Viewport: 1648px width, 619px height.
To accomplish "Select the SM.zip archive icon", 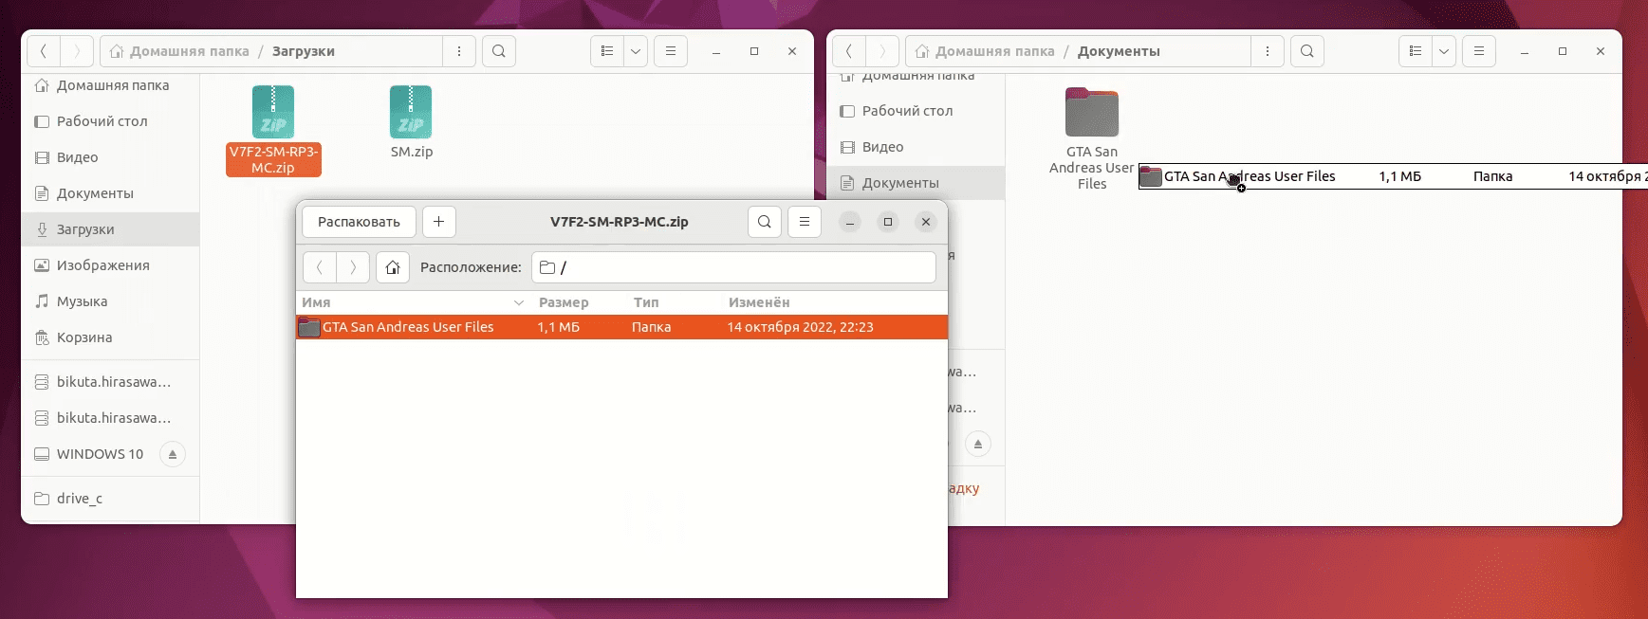I will pos(411,112).
